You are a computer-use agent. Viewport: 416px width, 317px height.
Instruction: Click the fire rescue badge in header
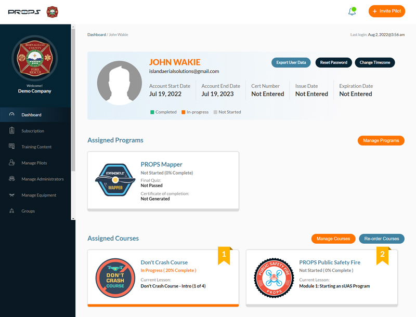52,11
